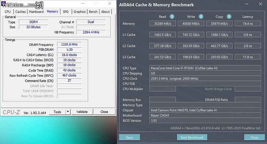Click the DRAM Frequency 1329.8 MHz value
The height and width of the screenshot is (144, 267).
69,44
